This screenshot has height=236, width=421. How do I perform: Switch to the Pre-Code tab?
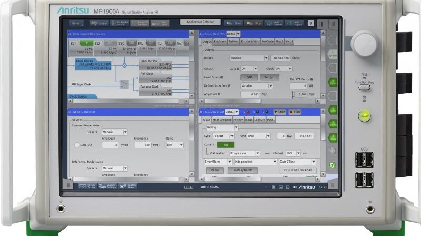click(267, 41)
